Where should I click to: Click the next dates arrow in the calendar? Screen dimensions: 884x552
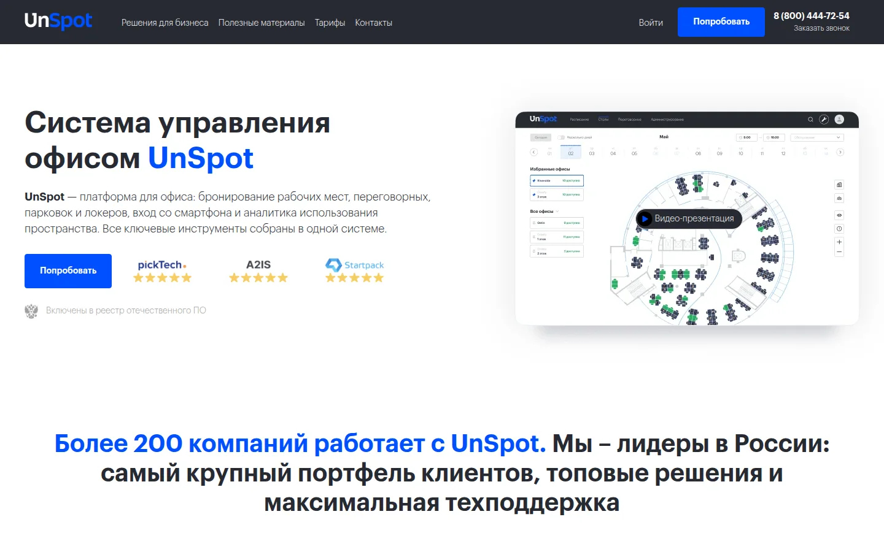click(x=840, y=152)
